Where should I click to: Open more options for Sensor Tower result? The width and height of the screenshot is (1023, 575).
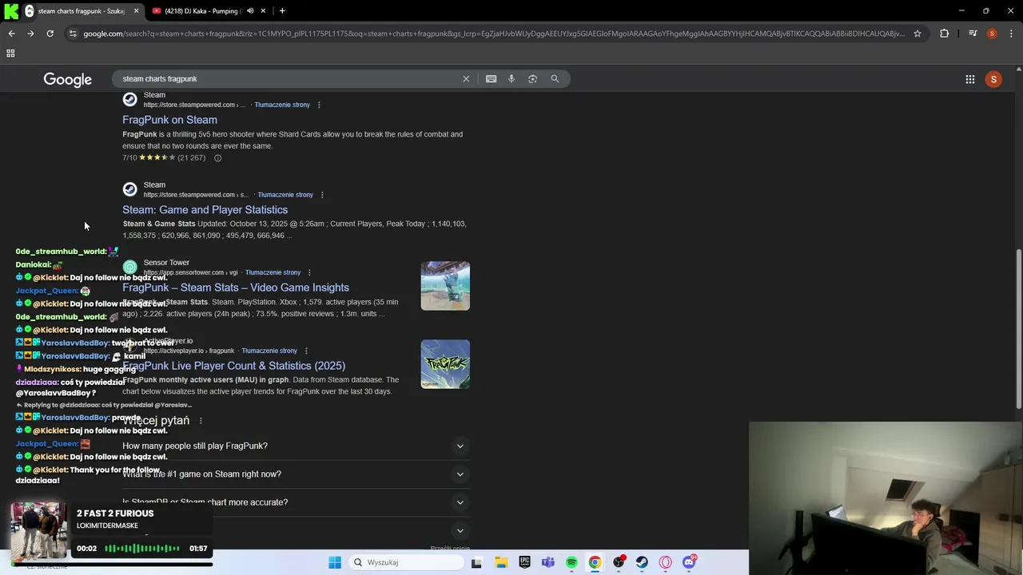(309, 272)
